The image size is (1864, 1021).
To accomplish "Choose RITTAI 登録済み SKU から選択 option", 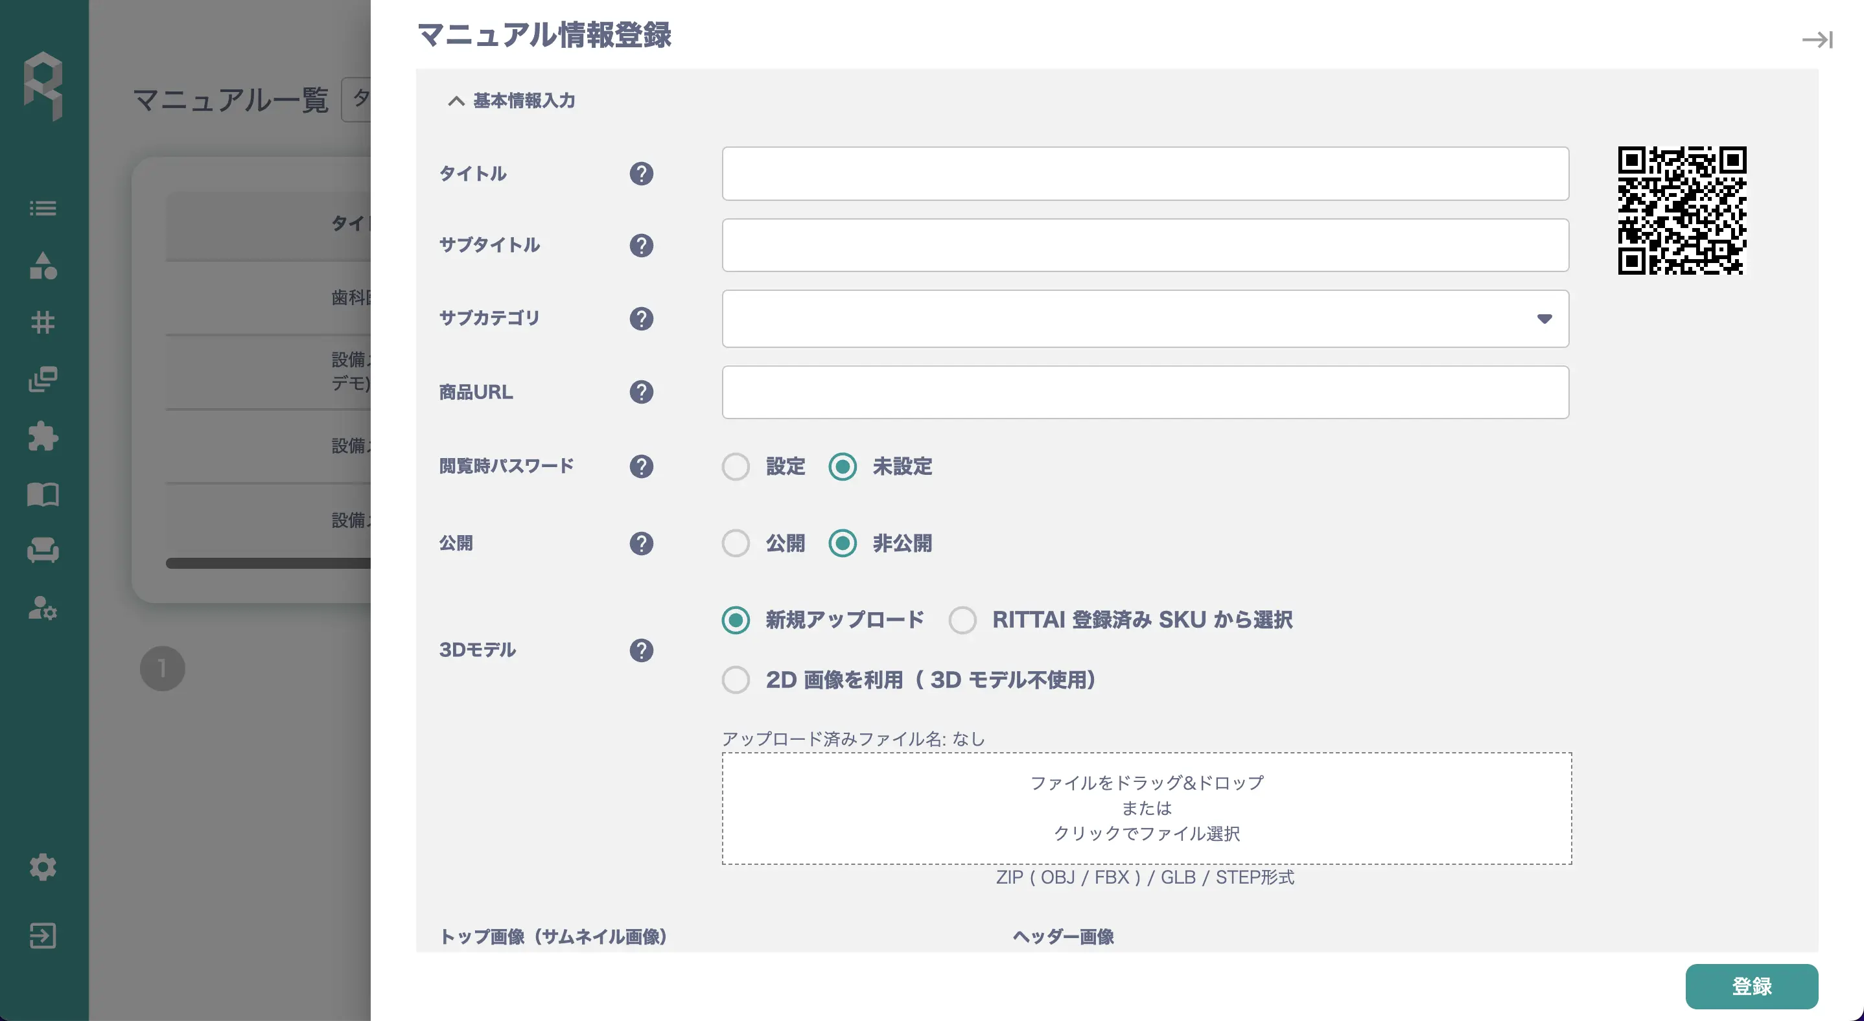I will tap(962, 621).
